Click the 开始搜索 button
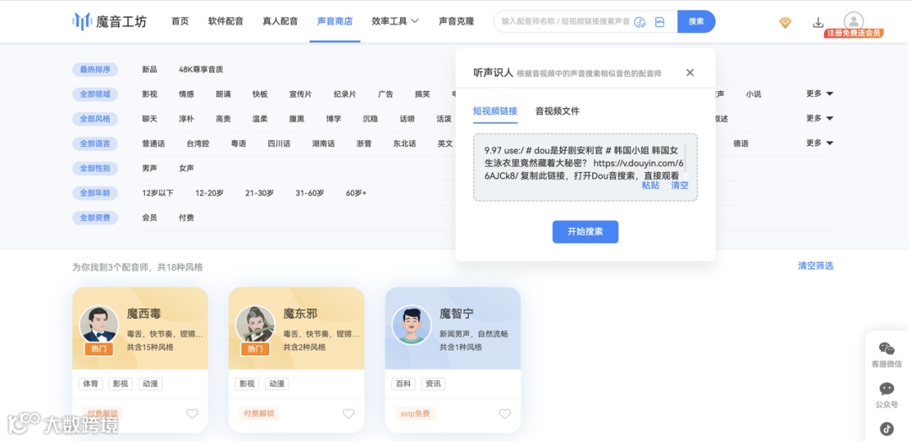The height and width of the screenshot is (441, 911). point(585,232)
